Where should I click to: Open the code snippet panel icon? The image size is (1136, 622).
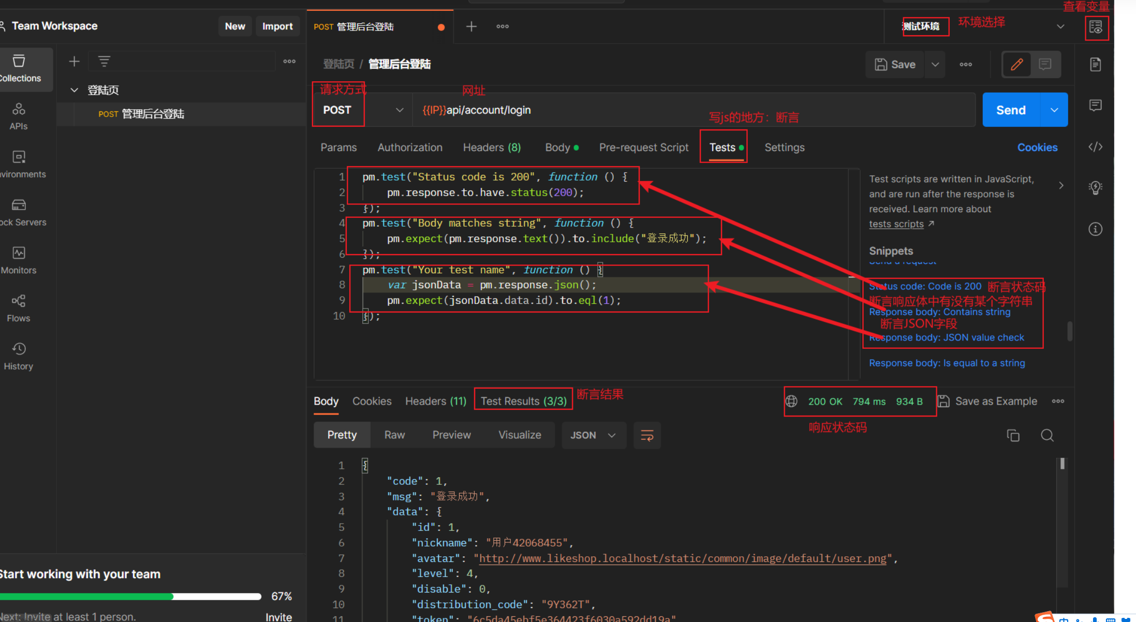point(1095,147)
